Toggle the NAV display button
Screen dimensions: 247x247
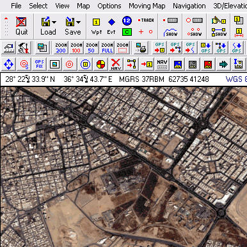tap(162, 64)
